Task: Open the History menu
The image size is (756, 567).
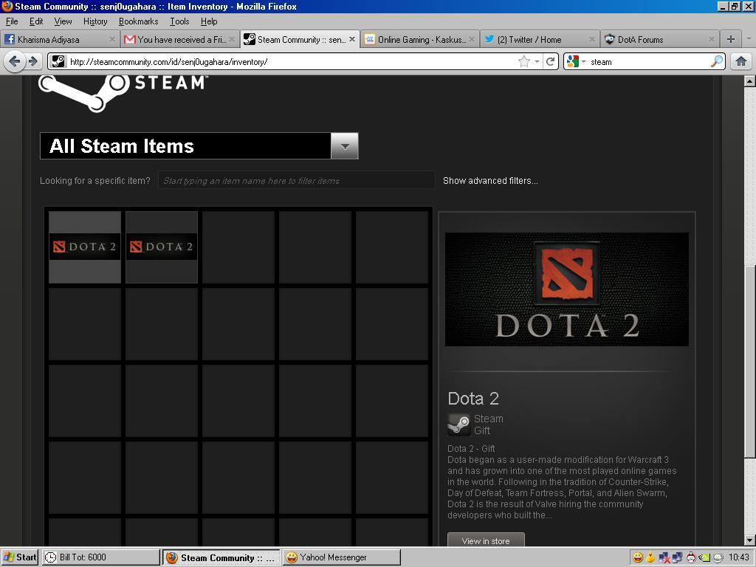Action: (95, 21)
